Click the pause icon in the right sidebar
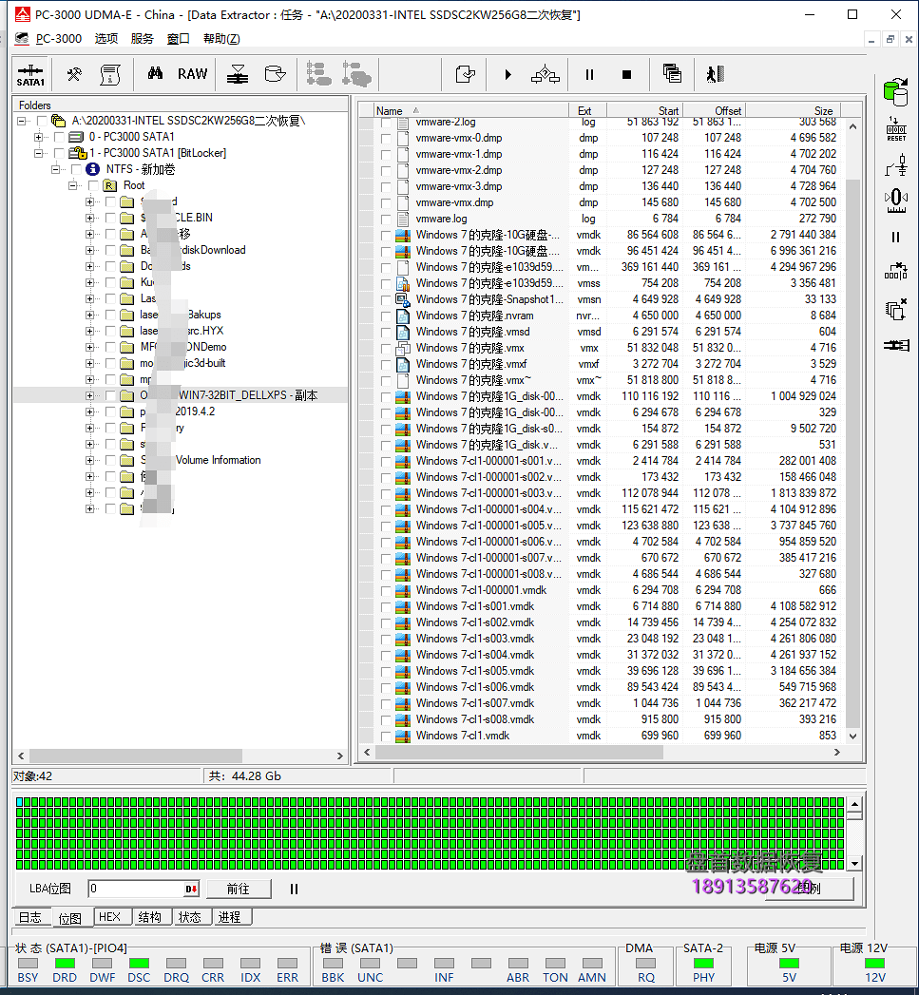 (895, 238)
